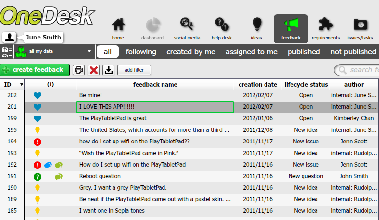Open the requirements puzzle piece module
The height and width of the screenshot is (220, 379).
pos(325,28)
